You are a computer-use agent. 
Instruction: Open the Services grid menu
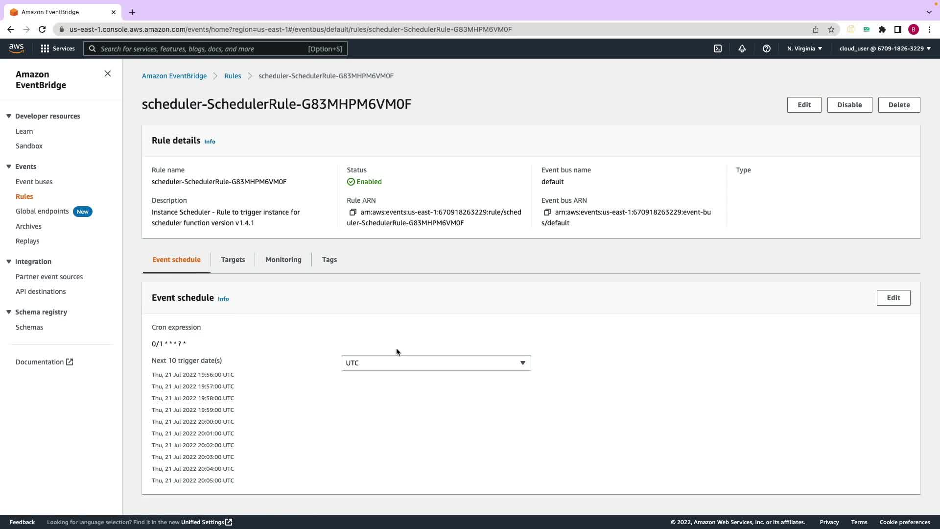click(x=58, y=48)
